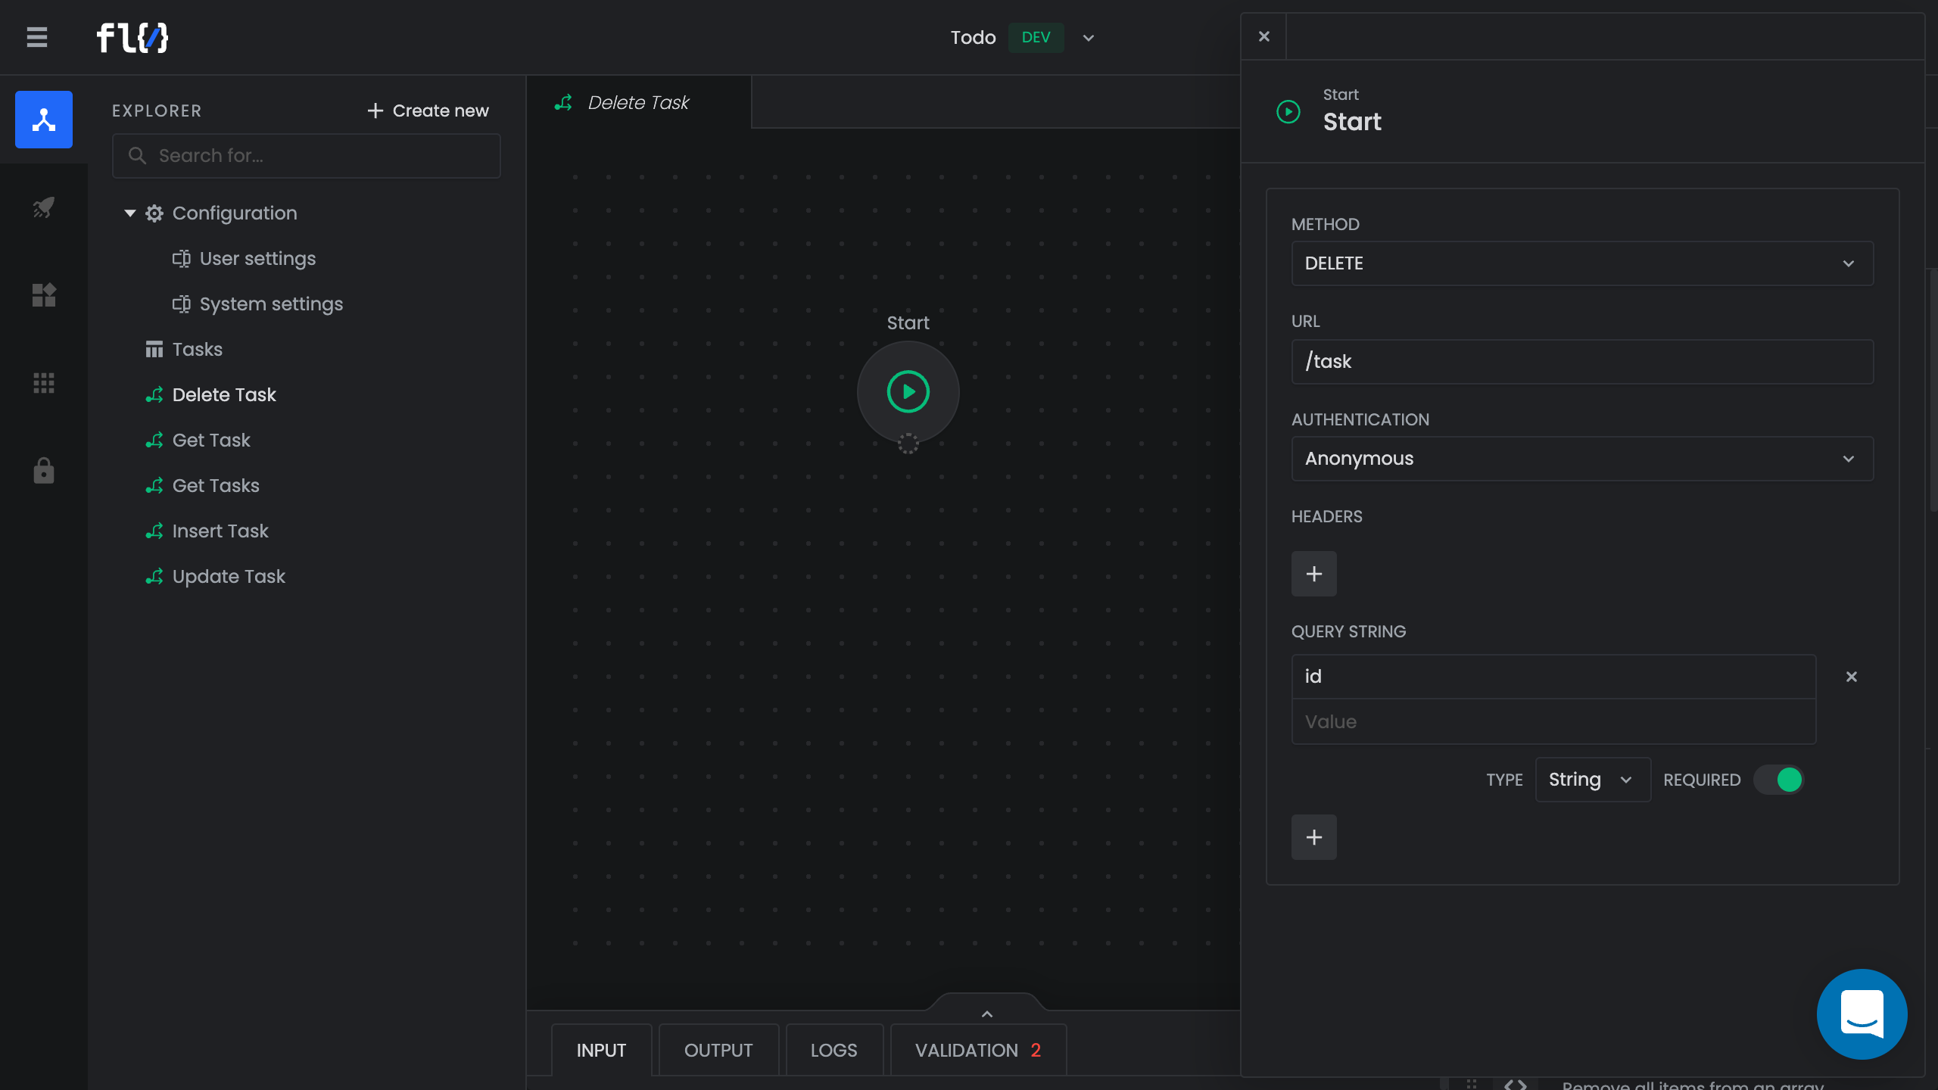Add a new header with plus
Viewport: 1938px width, 1090px height.
coord(1313,574)
